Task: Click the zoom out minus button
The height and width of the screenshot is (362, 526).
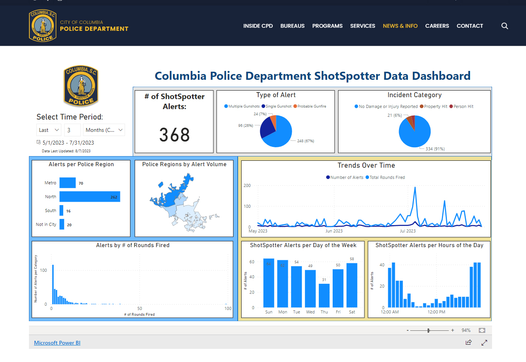Action: point(408,330)
